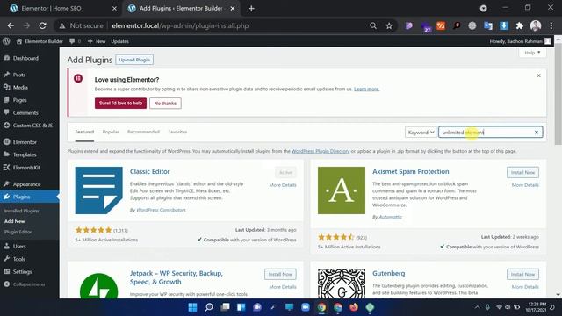Click the address bar URL
Viewport: 562px width, 316px height.
(180, 25)
